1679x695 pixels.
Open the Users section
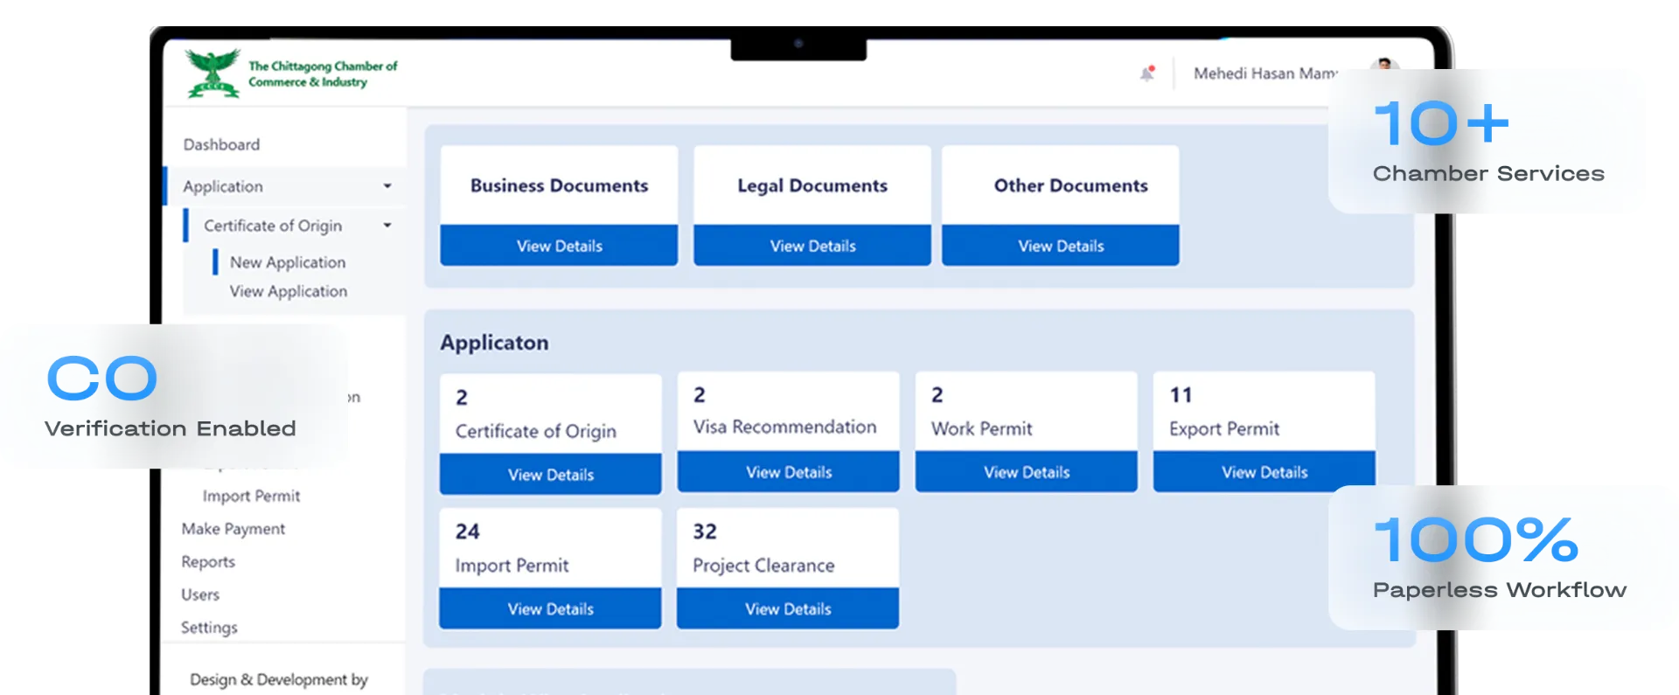tap(200, 594)
